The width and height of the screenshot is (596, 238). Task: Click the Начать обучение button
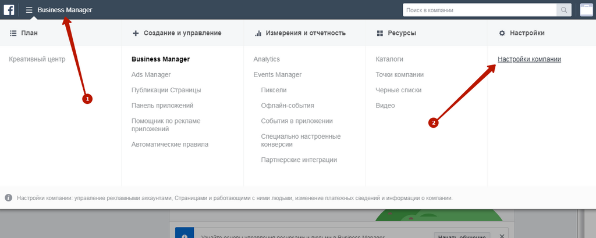coord(462,236)
